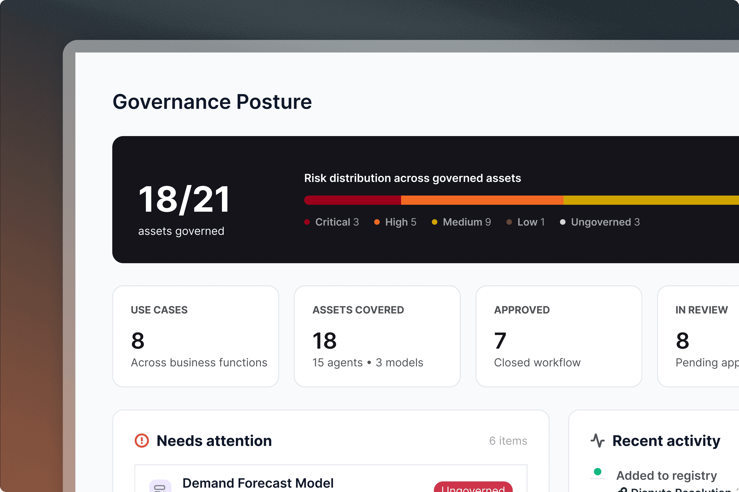The image size is (739, 492).
Task: Open the Approved stat card
Action: pos(559,336)
